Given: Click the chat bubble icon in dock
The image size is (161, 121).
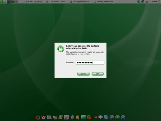Looking at the screenshot, I should [x=100, y=117].
